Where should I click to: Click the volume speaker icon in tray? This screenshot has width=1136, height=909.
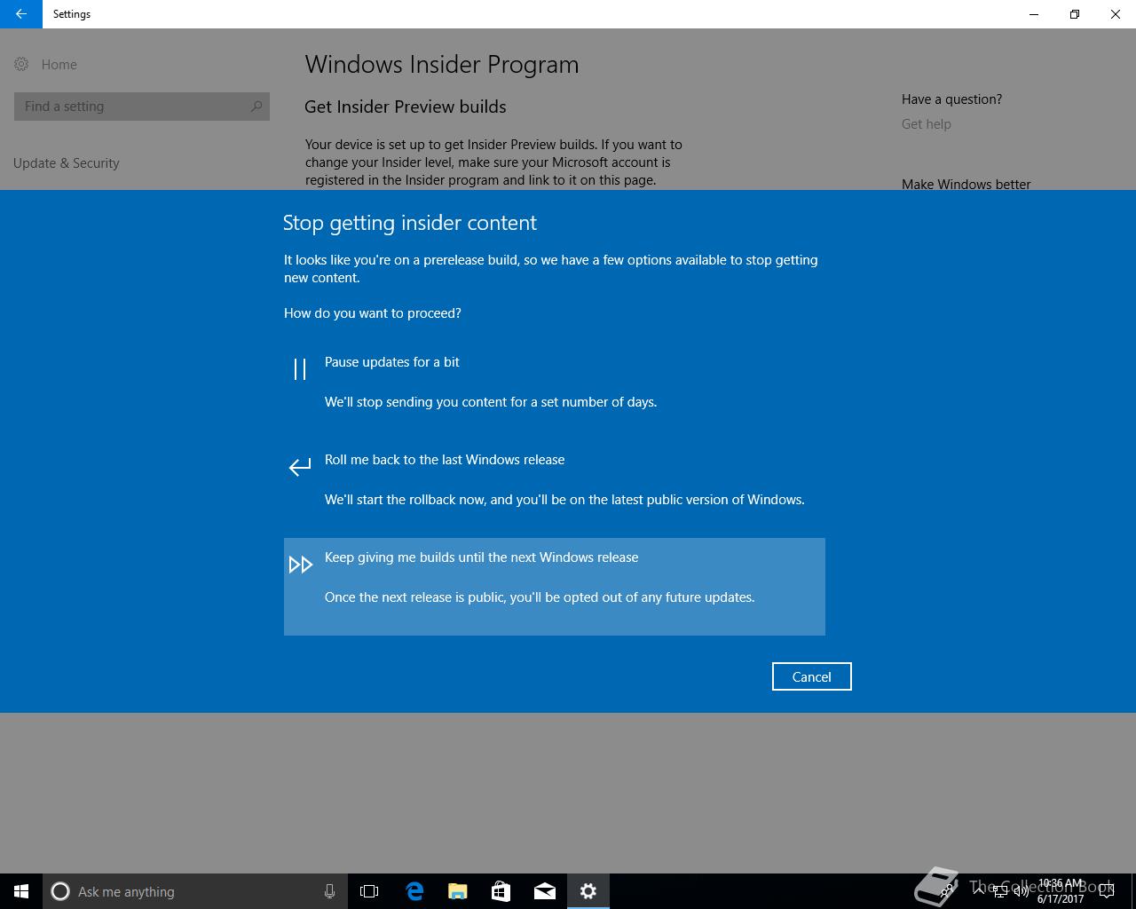point(1022,891)
